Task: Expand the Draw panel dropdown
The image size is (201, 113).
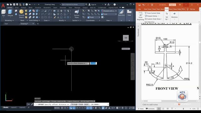Action: (46, 20)
